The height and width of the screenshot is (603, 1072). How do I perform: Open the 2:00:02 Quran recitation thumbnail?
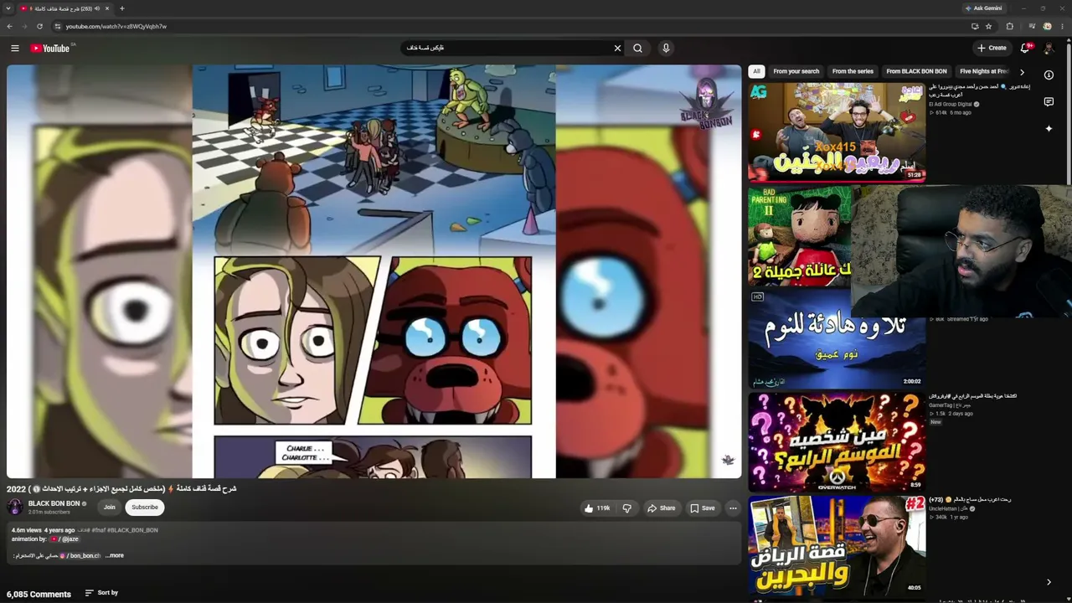[x=837, y=339]
